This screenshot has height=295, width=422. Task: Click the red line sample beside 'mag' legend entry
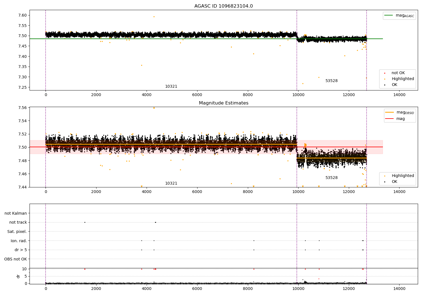[x=389, y=119]
